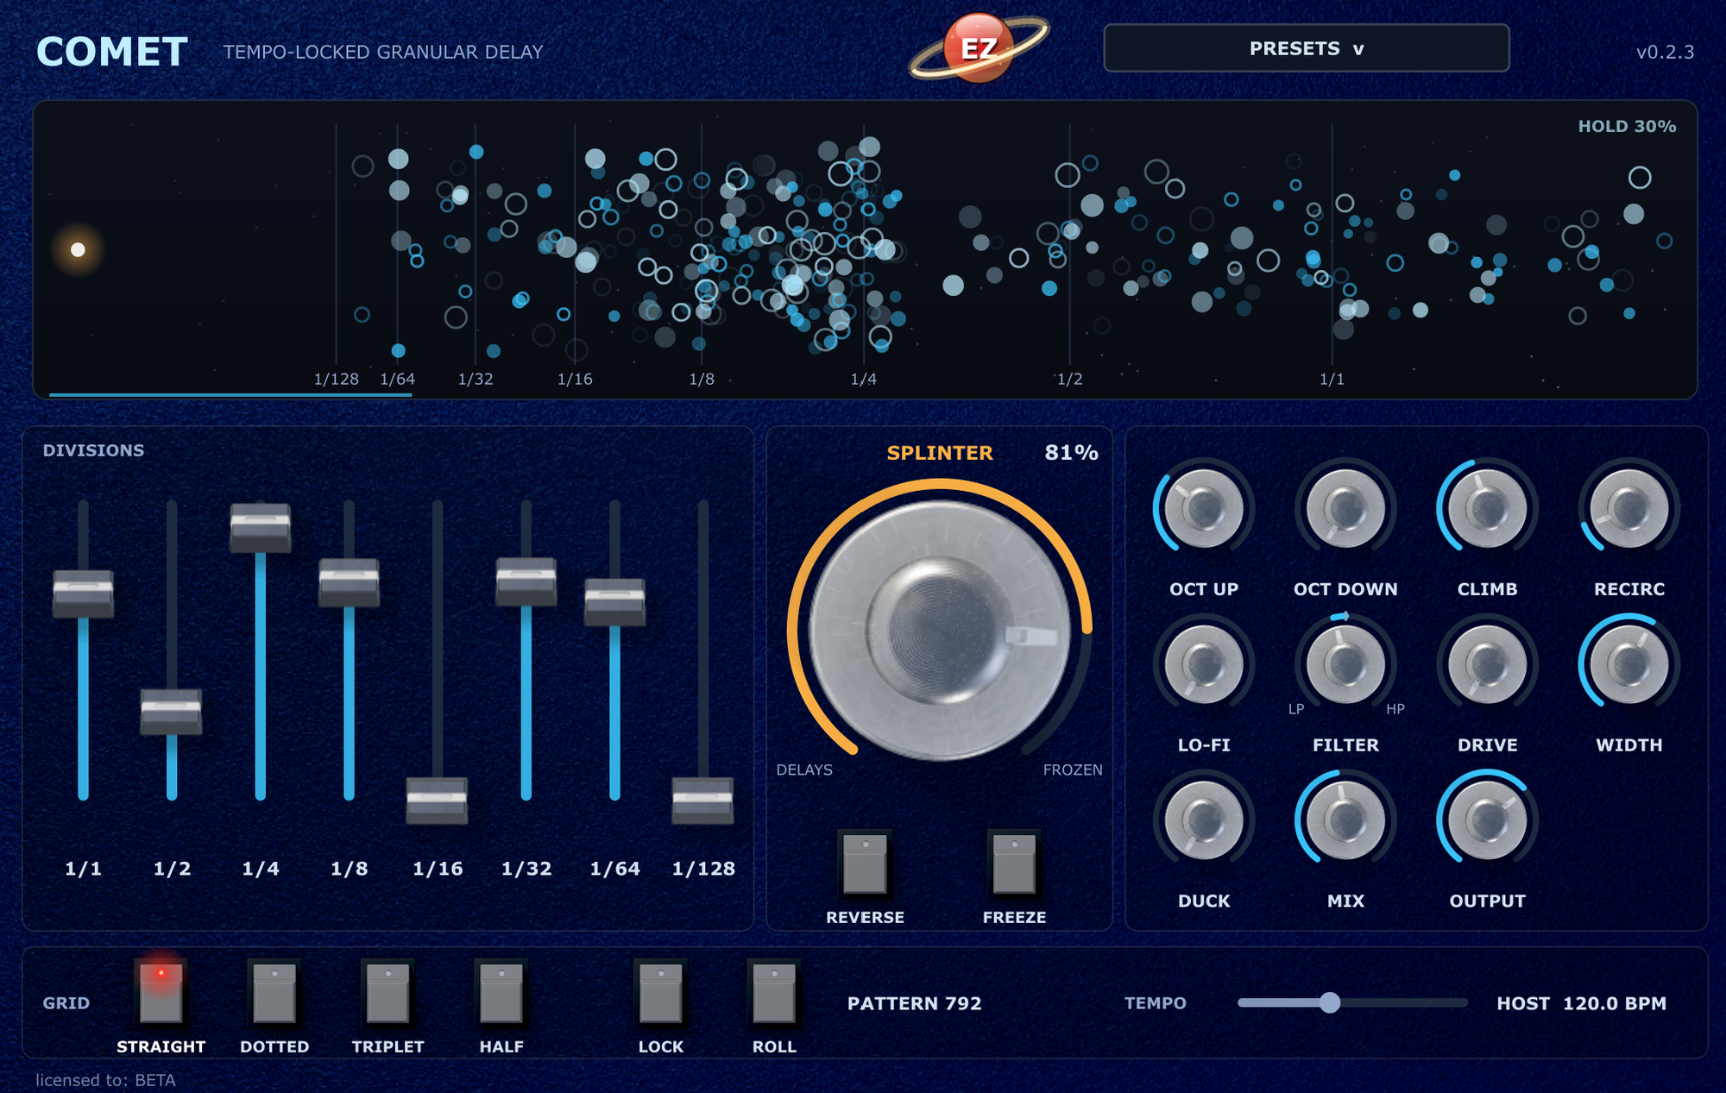Click the HOST 120.0 BPM readout
The height and width of the screenshot is (1093, 1726).
(x=1581, y=1003)
